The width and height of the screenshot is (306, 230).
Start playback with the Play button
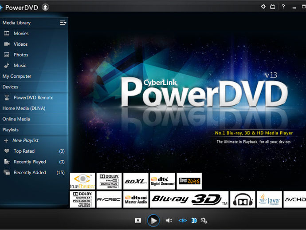pyautogui.click(x=153, y=221)
